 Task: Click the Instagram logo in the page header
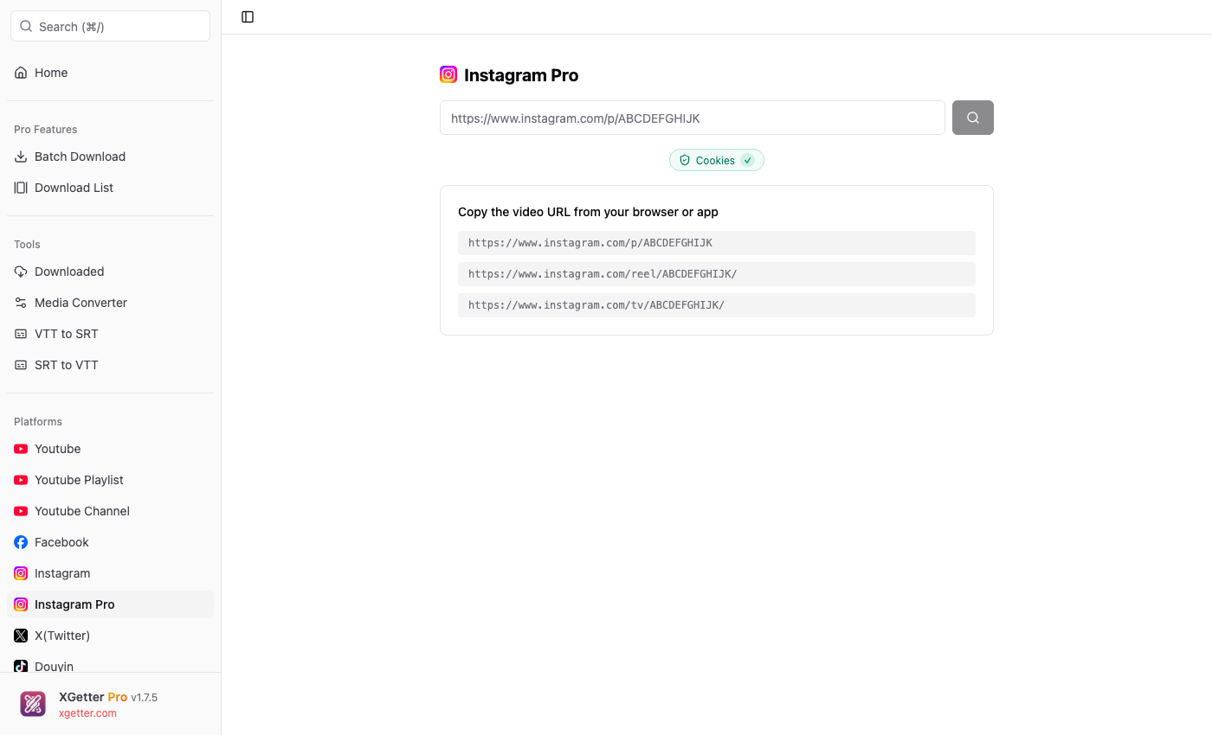448,74
